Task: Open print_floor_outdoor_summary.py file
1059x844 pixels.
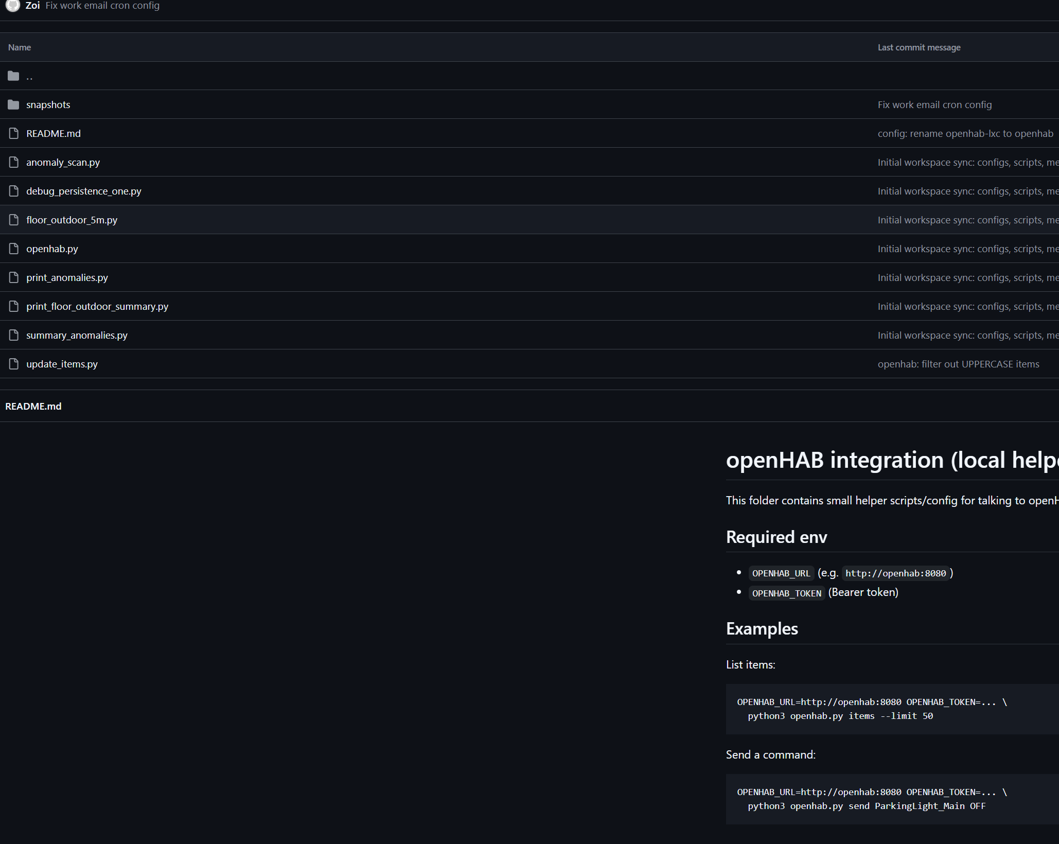Action: (x=97, y=307)
